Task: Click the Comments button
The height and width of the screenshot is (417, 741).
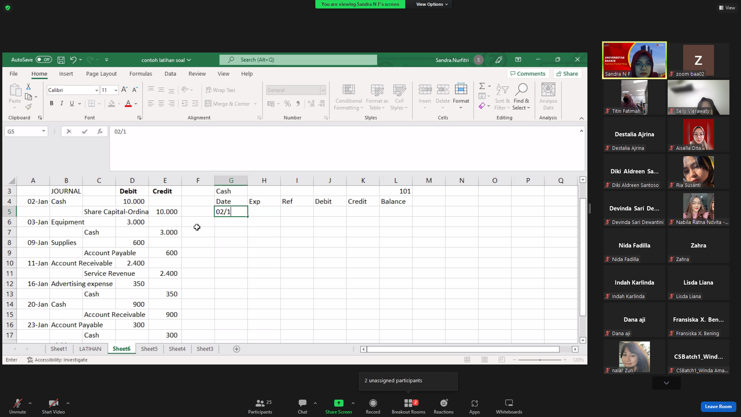Action: [x=528, y=73]
